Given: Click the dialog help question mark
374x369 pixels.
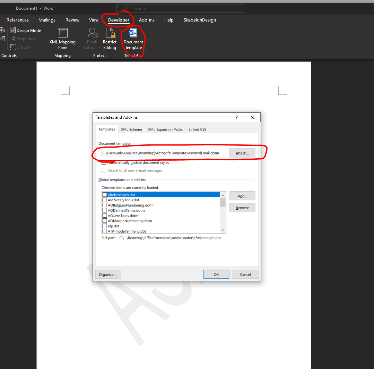Looking at the screenshot, I should coord(237,117).
